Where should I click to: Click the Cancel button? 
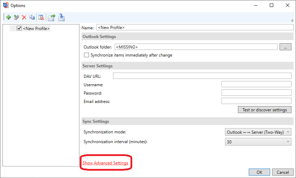[283, 172]
